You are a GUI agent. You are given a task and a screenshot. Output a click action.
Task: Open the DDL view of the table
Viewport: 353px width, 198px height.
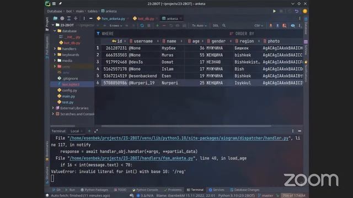[x=216, y=26]
